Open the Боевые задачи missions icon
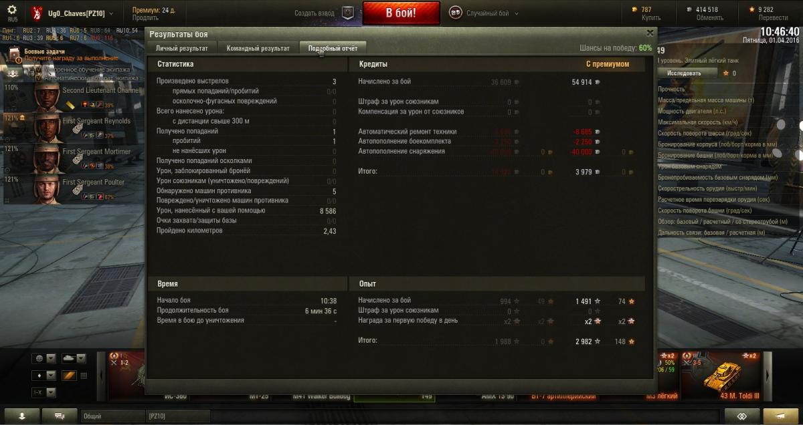This screenshot has height=425, width=803. pyautogui.click(x=14, y=53)
